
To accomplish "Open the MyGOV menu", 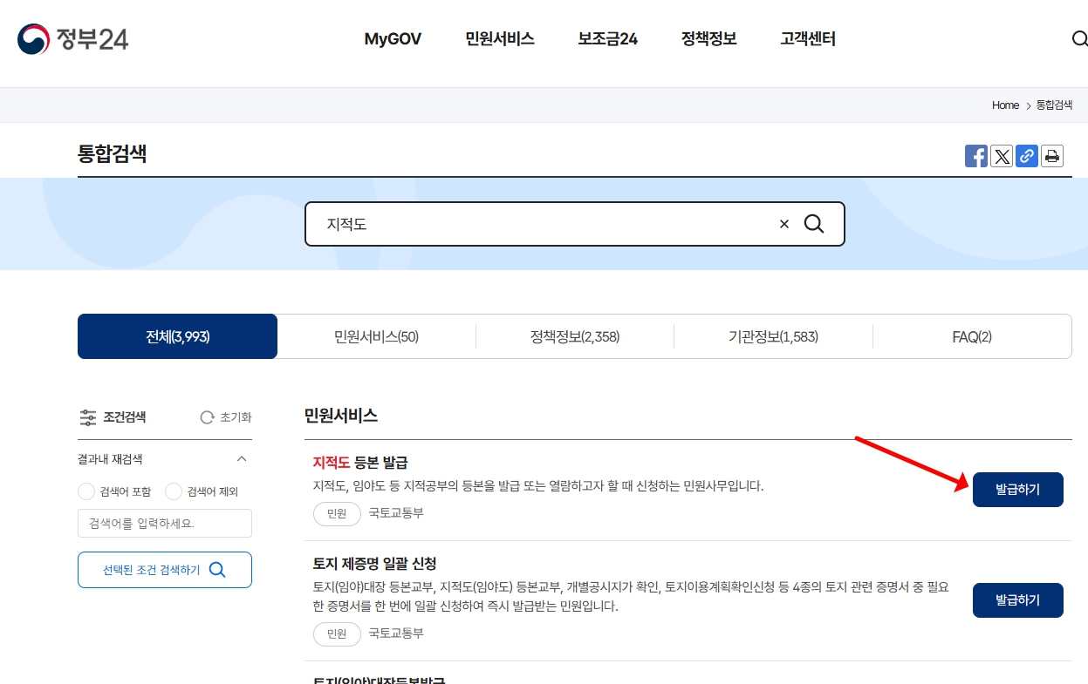I will pyautogui.click(x=393, y=38).
